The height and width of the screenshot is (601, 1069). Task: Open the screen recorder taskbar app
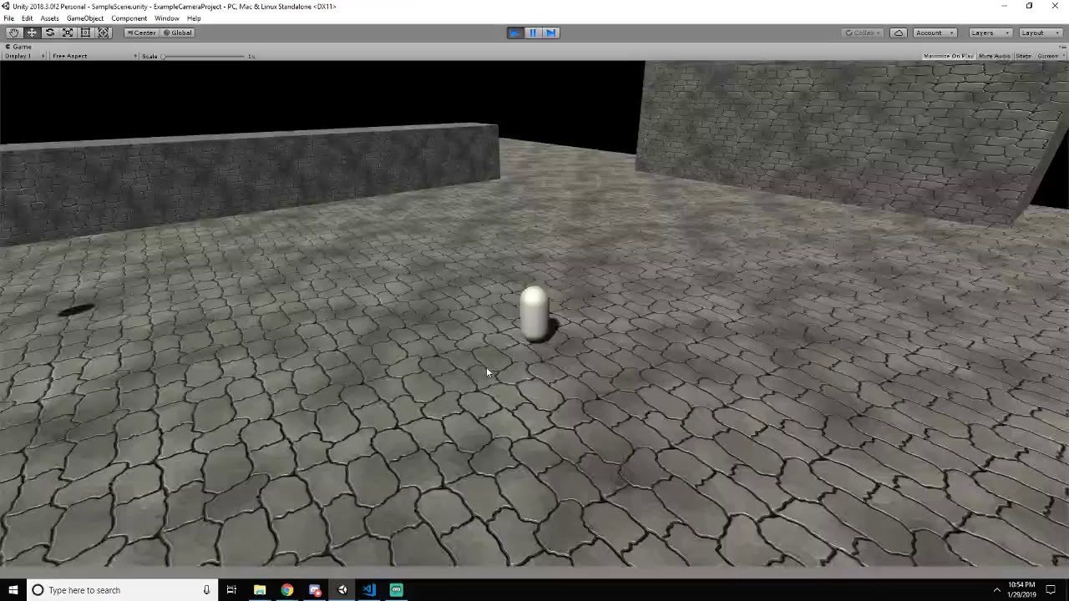(x=315, y=590)
